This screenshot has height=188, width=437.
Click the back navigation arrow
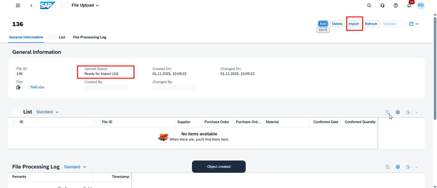(31, 5)
